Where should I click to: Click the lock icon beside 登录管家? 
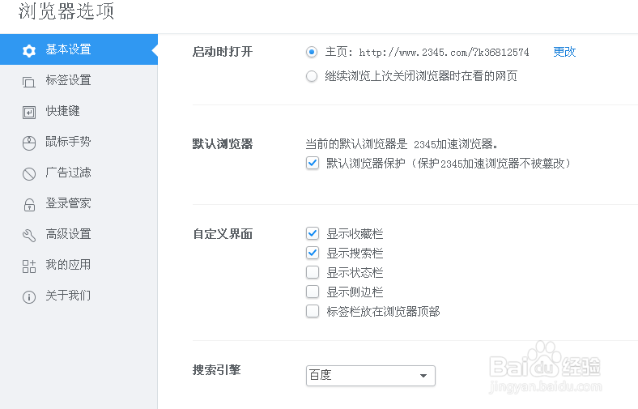[x=29, y=205]
